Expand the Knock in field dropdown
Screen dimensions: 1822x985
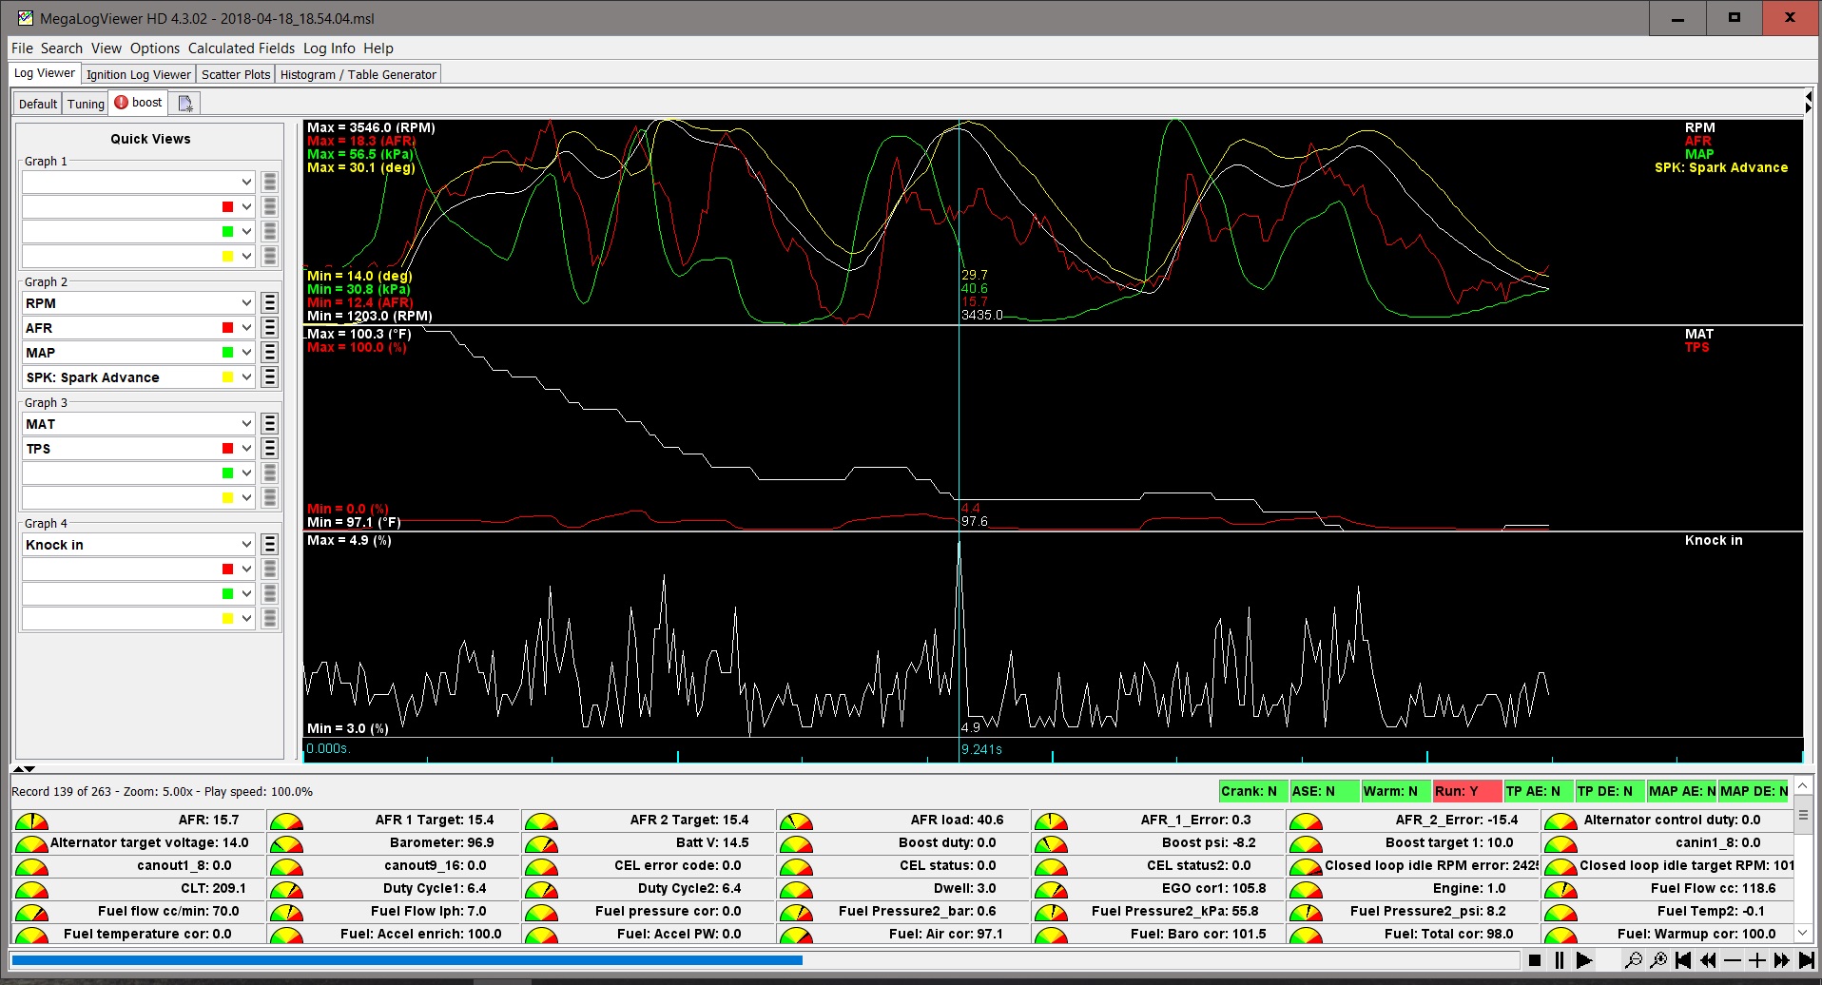pyautogui.click(x=246, y=545)
